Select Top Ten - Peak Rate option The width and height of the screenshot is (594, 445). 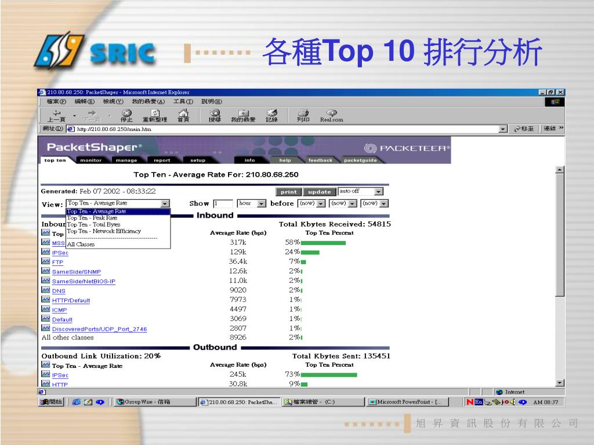point(118,218)
